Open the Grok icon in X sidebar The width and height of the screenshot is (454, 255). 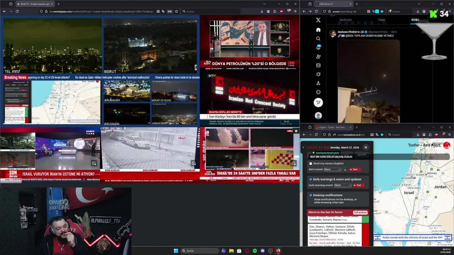318,74
